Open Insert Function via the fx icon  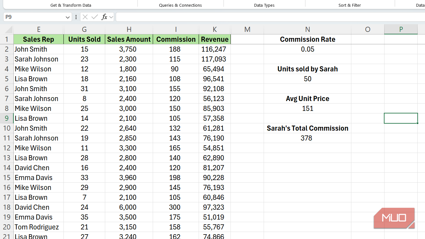[x=104, y=17]
